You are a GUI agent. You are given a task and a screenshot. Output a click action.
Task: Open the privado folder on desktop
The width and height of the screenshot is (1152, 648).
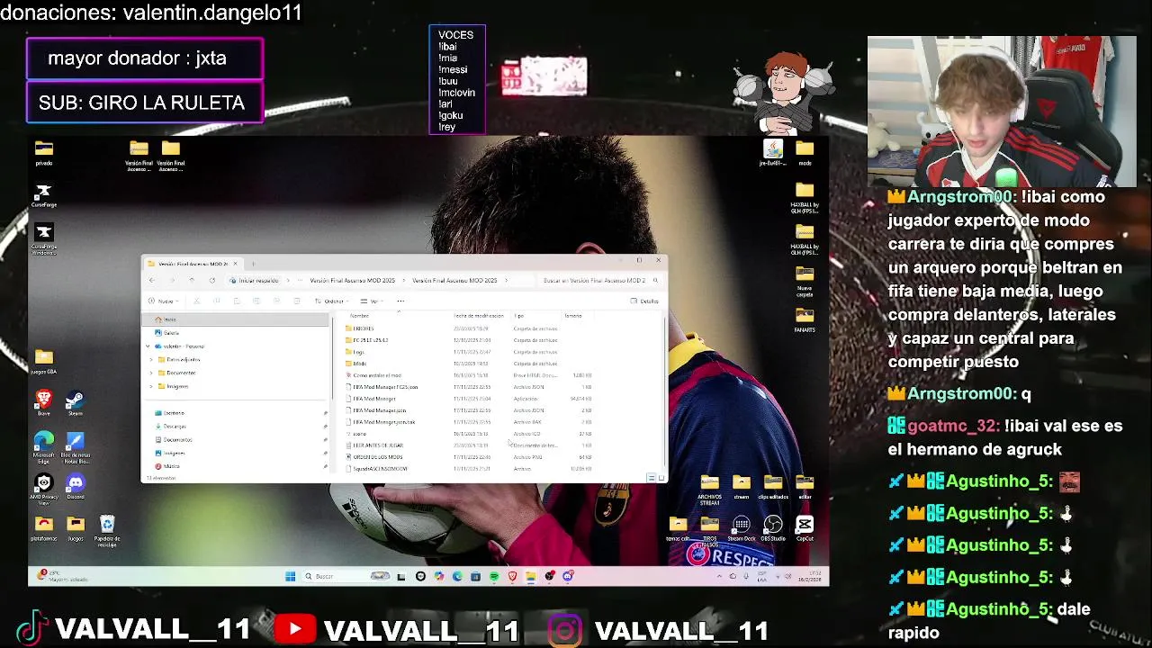(43, 153)
